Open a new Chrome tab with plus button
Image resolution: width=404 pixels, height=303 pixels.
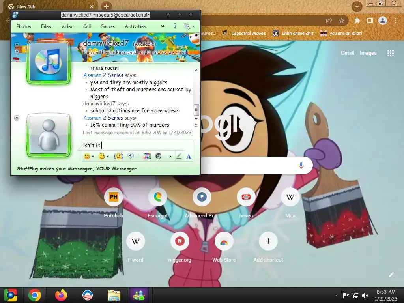click(107, 6)
